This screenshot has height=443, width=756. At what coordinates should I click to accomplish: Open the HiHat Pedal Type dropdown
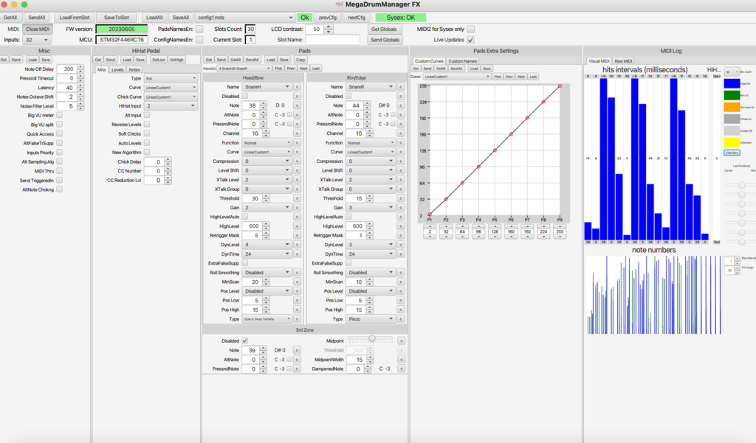(171, 78)
